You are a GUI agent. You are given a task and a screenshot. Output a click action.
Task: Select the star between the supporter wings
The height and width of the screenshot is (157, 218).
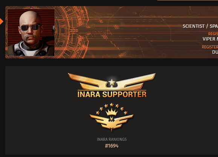(x=112, y=82)
